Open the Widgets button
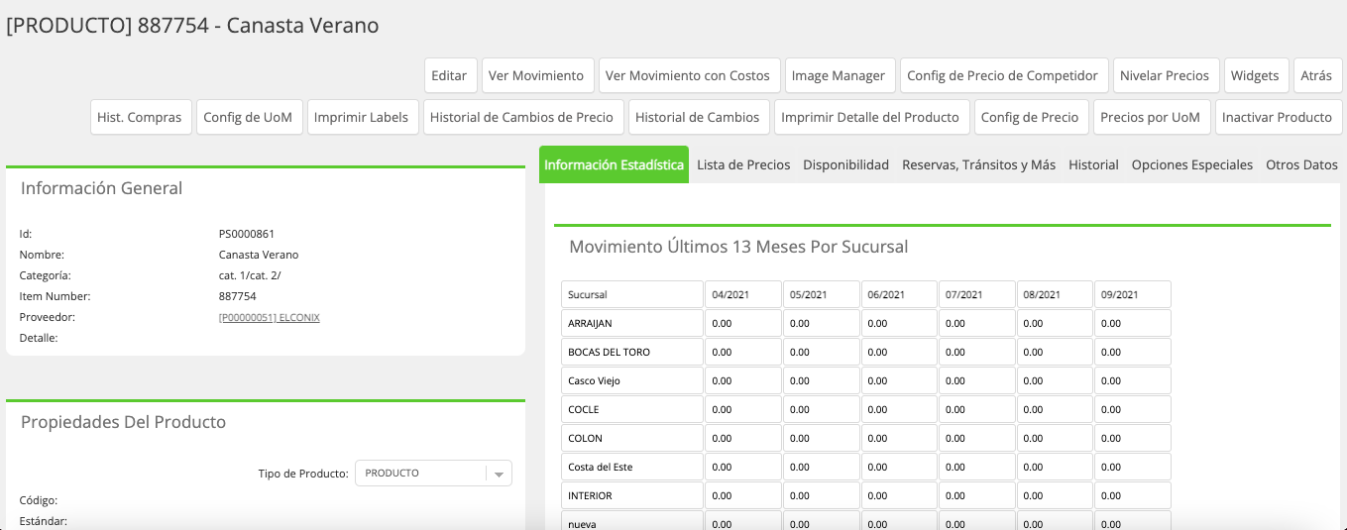Image resolution: width=1347 pixels, height=530 pixels. pyautogui.click(x=1255, y=75)
